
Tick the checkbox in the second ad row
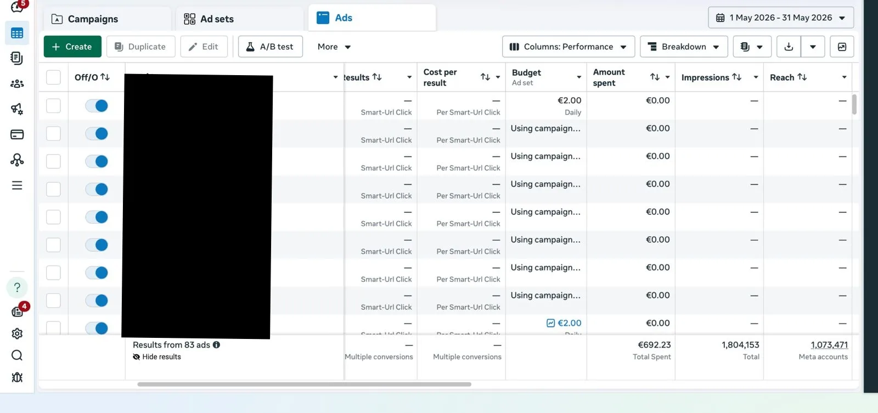(53, 134)
